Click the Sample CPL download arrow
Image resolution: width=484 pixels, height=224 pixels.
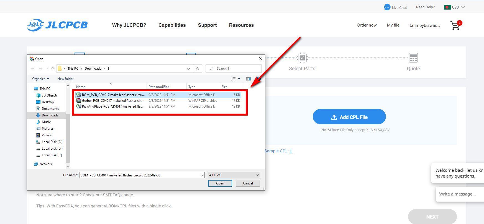pos(291,151)
